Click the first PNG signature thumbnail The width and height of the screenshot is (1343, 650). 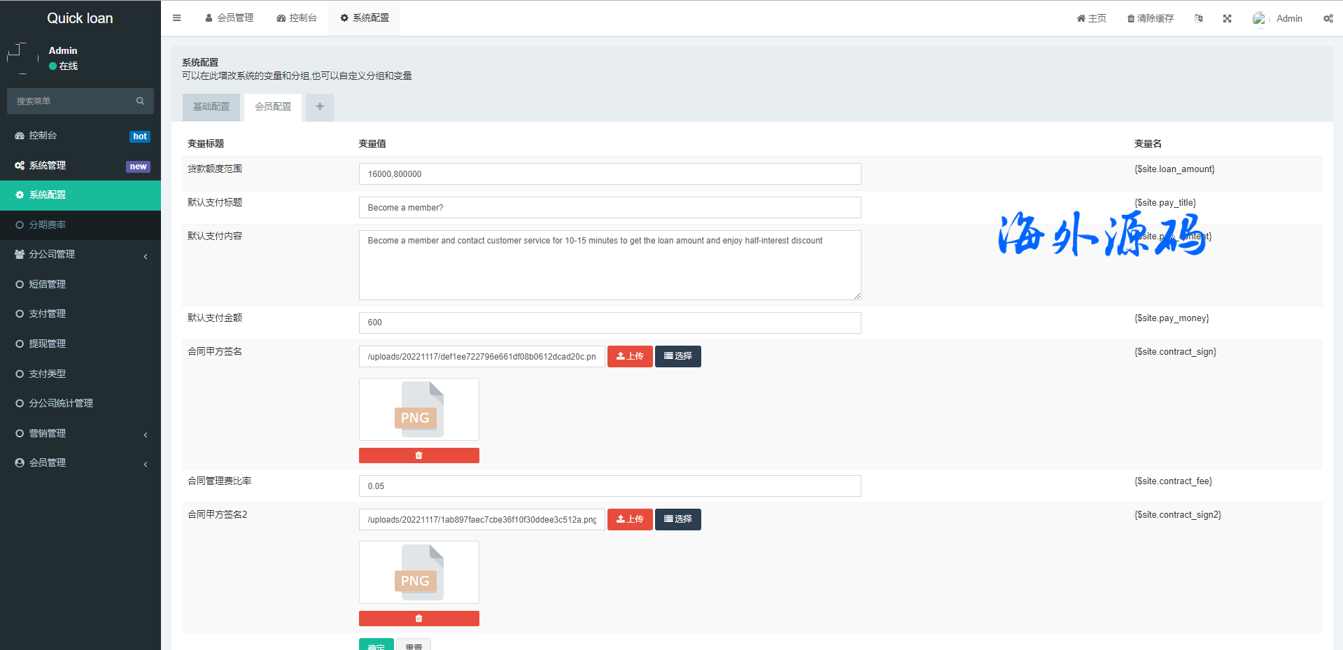tap(419, 409)
